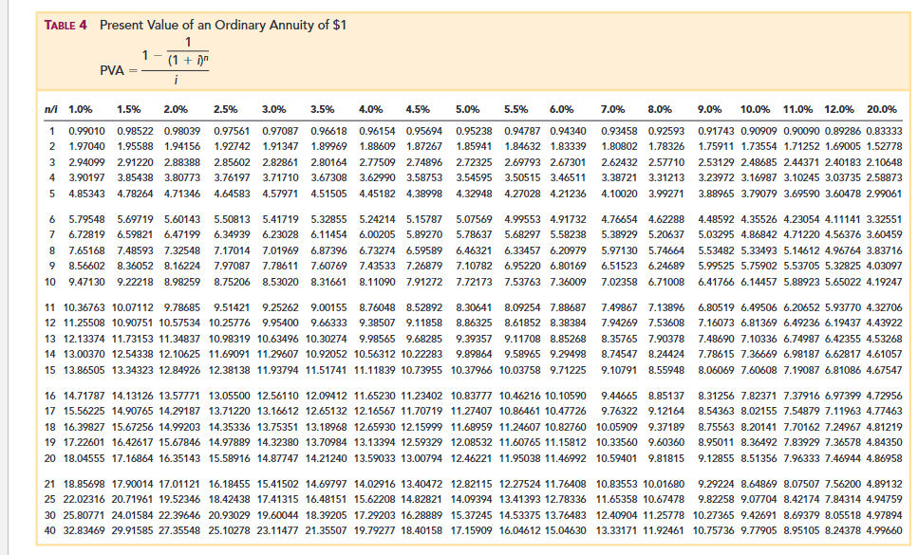Click the value 10.36763
Image resolution: width=918 pixels, height=555 pixels.
coord(84,307)
